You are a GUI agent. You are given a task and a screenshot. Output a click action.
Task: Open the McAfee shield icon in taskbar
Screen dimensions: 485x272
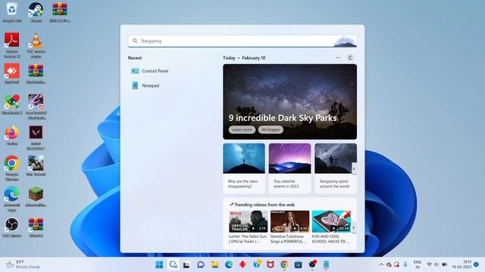click(271, 264)
